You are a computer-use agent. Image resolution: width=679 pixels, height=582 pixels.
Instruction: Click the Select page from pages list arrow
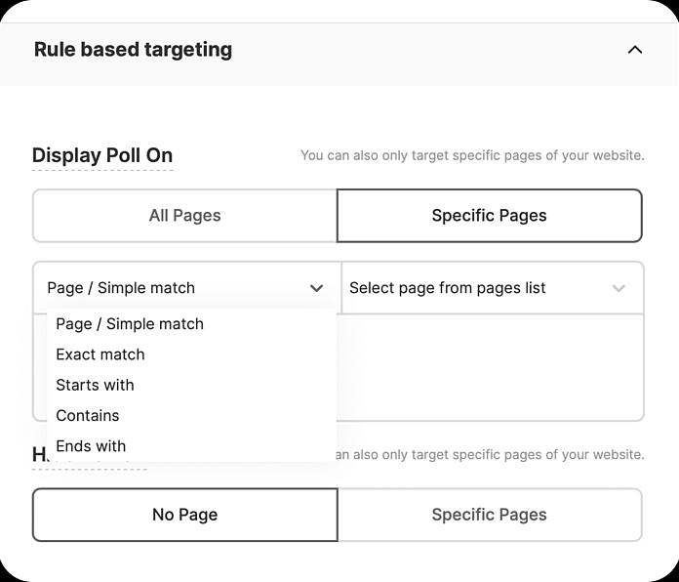tap(619, 288)
